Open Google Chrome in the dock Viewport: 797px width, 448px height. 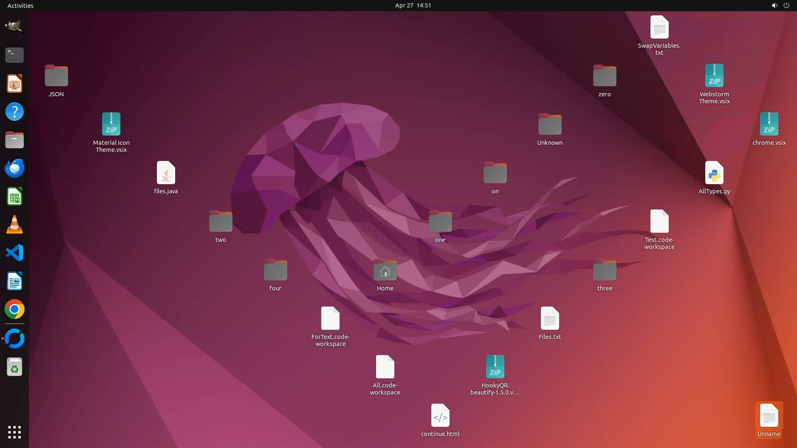point(15,309)
